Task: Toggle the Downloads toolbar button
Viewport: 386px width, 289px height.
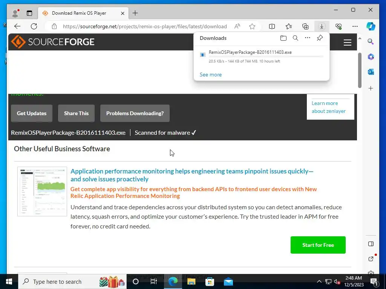Action: pyautogui.click(x=322, y=26)
